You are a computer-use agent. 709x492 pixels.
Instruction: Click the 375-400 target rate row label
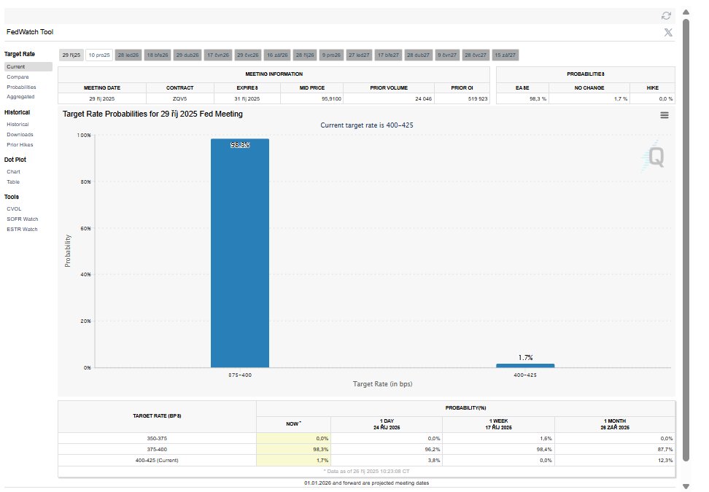coord(157,450)
